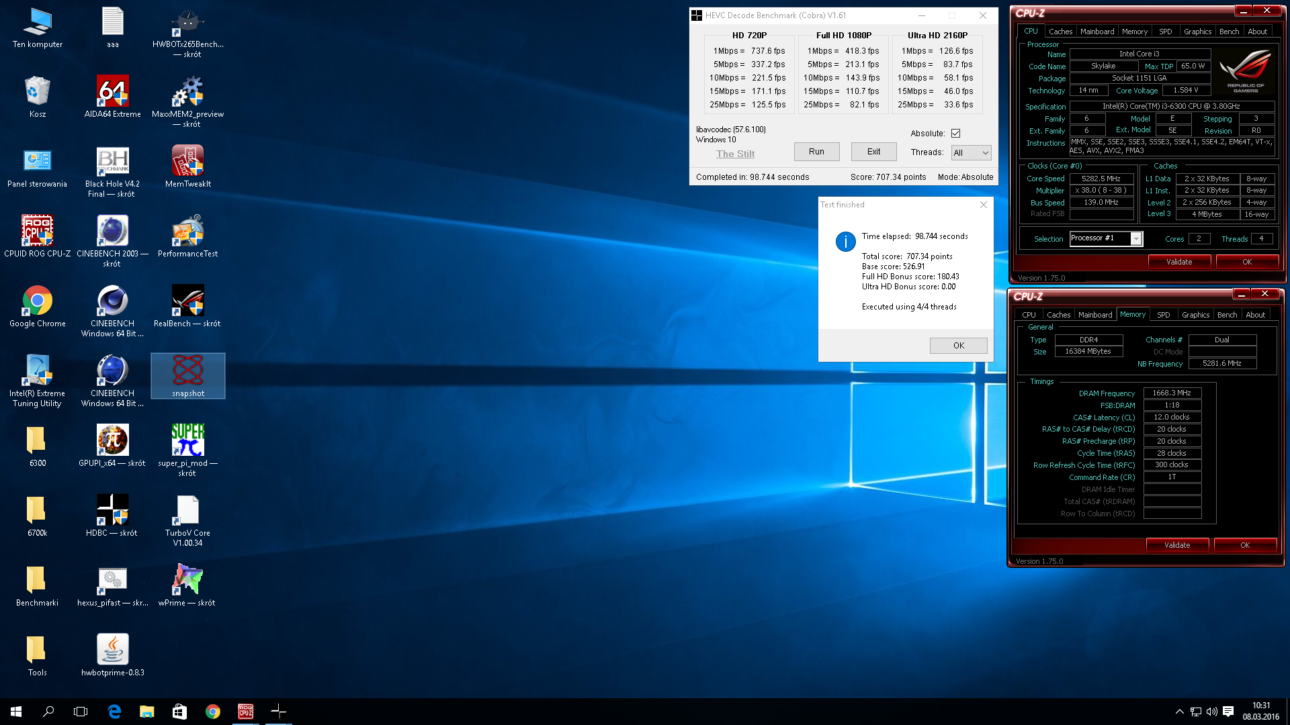Open Action Center notification icon
The height and width of the screenshot is (725, 1290).
pyautogui.click(x=1228, y=712)
